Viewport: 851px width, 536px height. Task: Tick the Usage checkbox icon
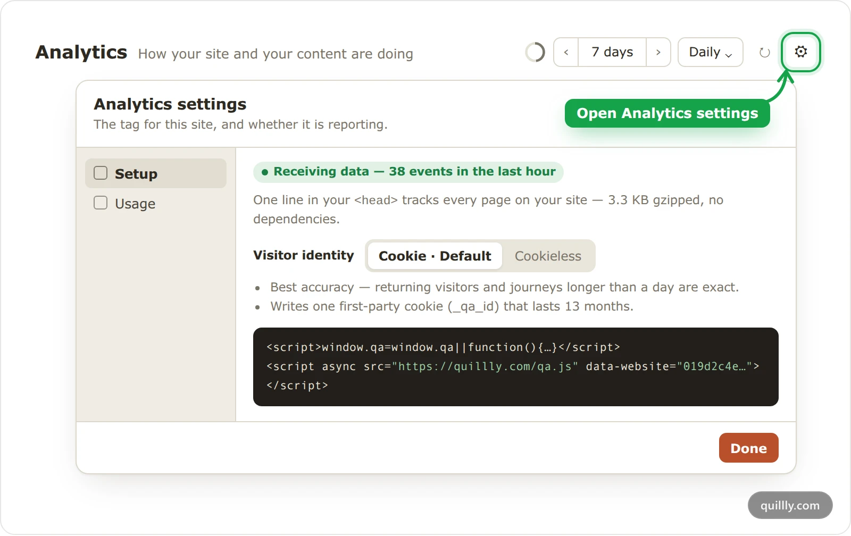101,203
